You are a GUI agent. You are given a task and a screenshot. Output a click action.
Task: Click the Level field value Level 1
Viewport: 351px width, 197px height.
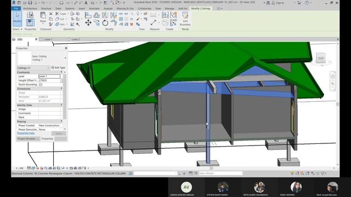(49, 77)
